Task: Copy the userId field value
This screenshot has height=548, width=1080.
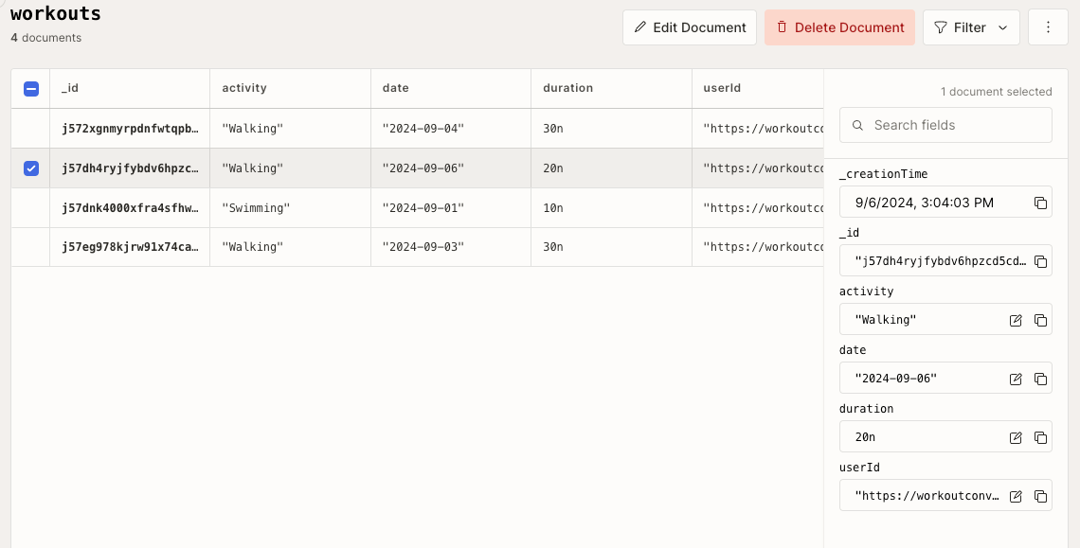Action: tap(1041, 496)
